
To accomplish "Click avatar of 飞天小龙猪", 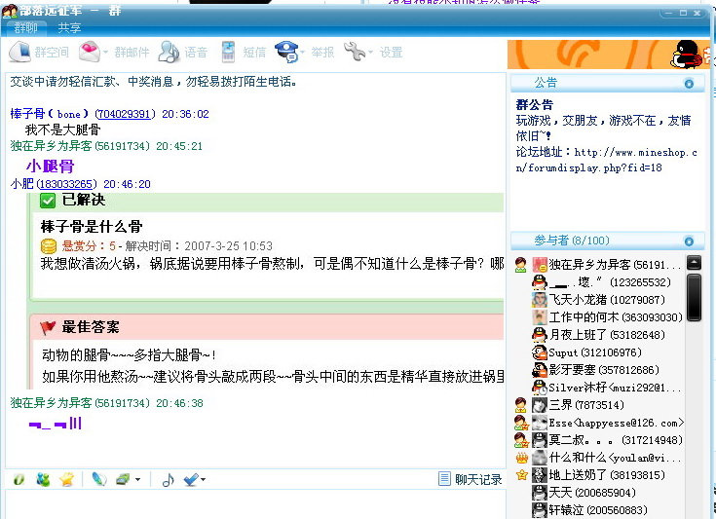I will [x=540, y=300].
